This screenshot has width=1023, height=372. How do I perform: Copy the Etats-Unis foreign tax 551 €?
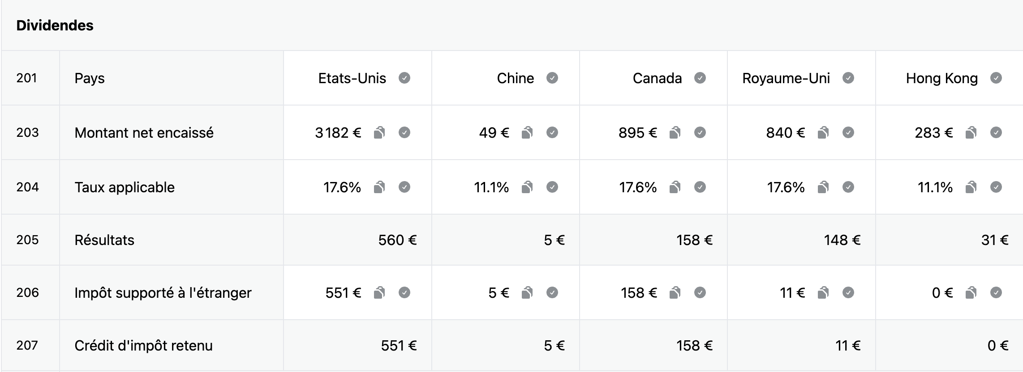tap(379, 293)
